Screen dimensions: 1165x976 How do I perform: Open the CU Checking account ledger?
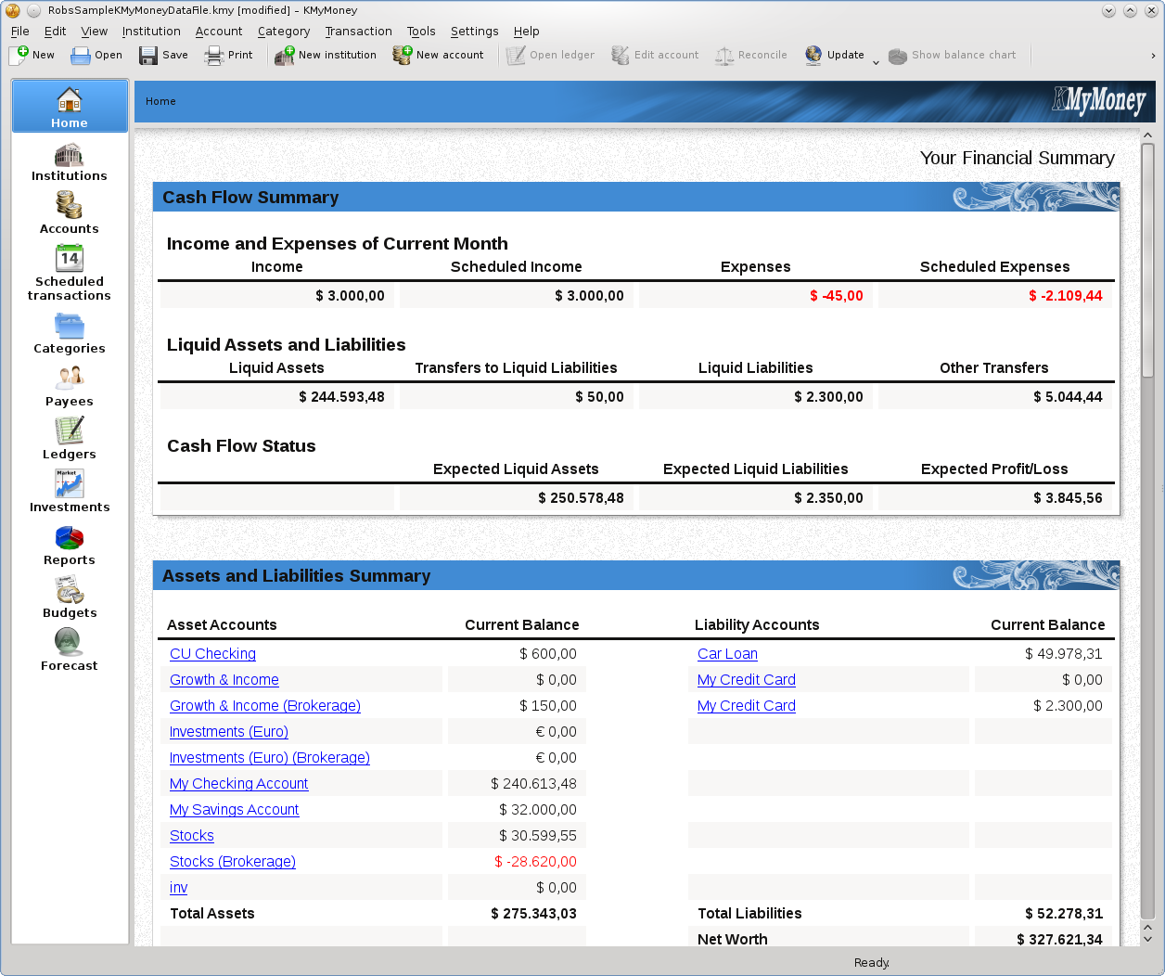[212, 654]
